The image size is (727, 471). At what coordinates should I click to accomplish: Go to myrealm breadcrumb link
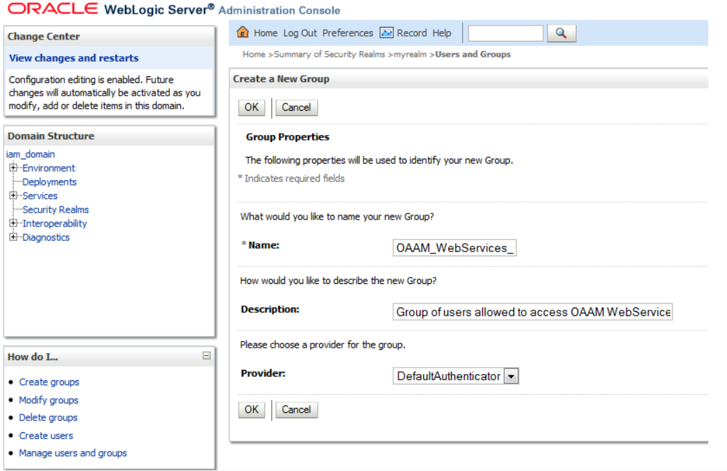(410, 54)
